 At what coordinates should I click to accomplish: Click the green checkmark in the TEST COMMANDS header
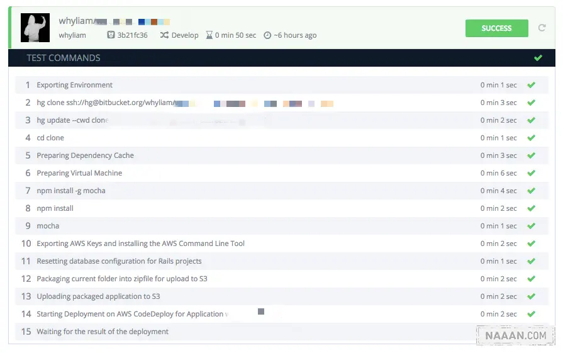pyautogui.click(x=538, y=58)
